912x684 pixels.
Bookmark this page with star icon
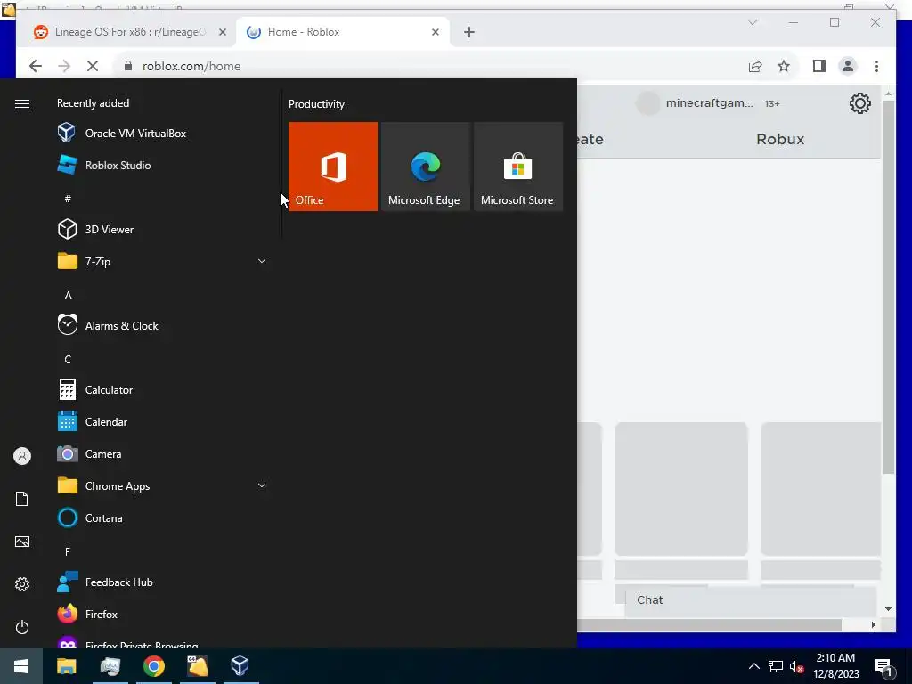(784, 66)
